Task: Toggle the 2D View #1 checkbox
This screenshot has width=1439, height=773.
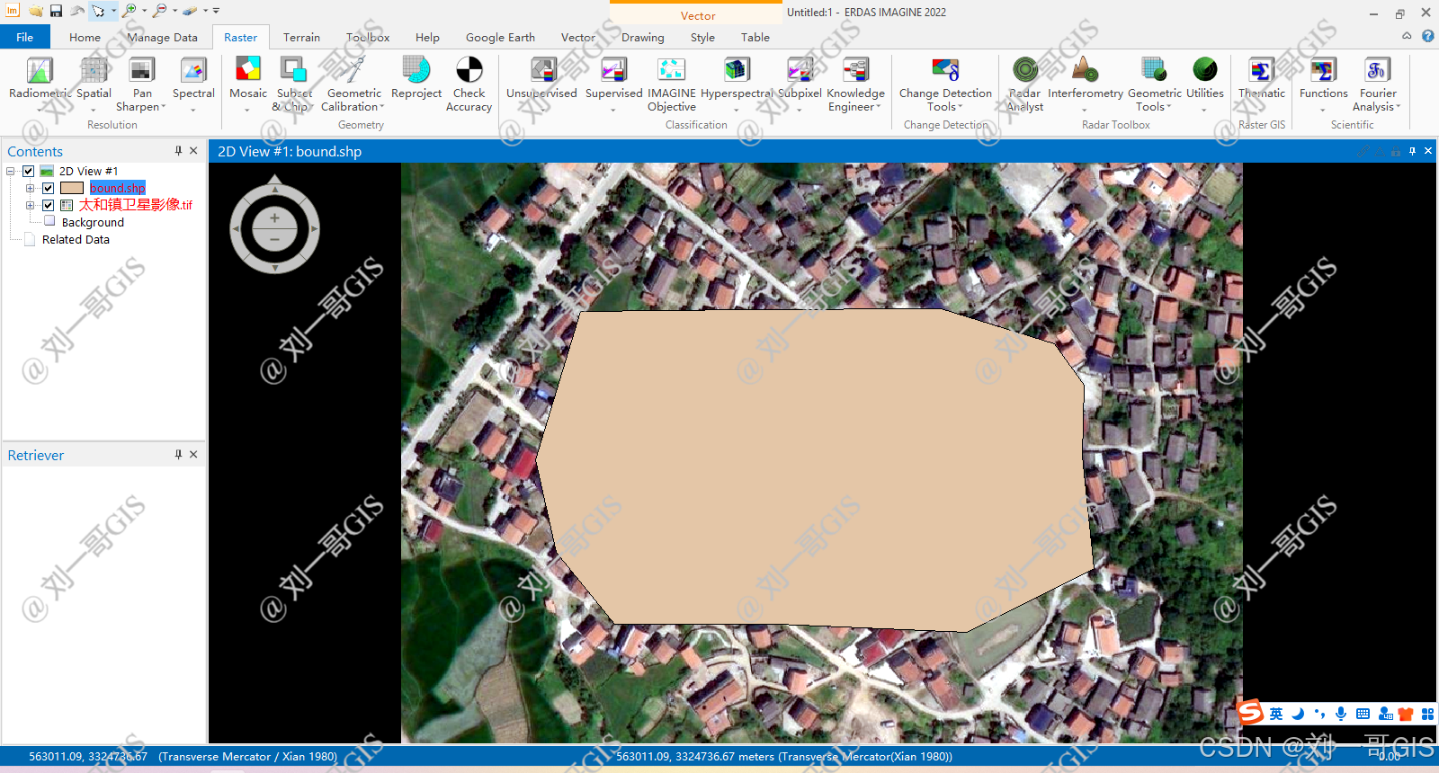Action: point(28,171)
